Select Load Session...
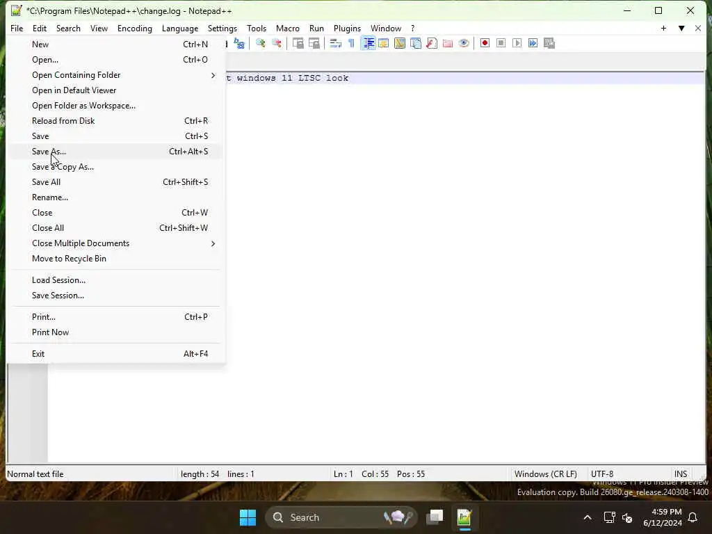 tap(115, 280)
